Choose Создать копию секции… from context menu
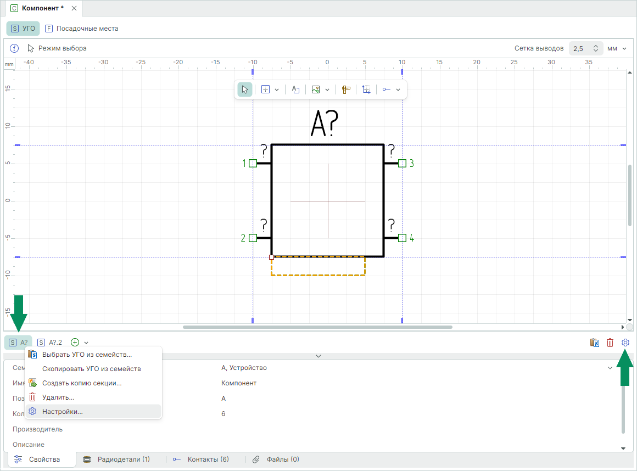Image resolution: width=637 pixels, height=471 pixels. click(82, 383)
